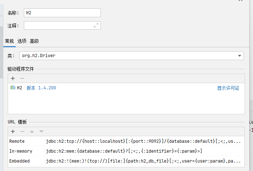The image size is (253, 171).
Task: Click the H2 driver library icon
Action: [12, 88]
